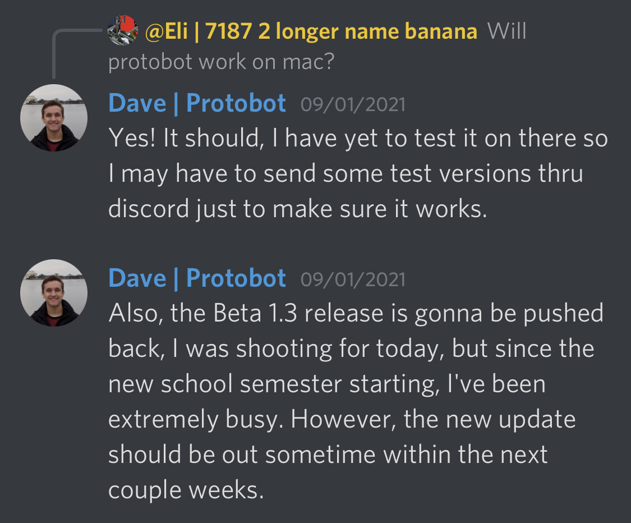Viewport: 631px width, 523px height.
Task: Click the 09/01/2021 timestamp on the first message
Action: coord(353,105)
